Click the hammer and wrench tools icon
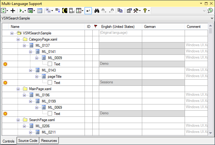 coord(136,11)
